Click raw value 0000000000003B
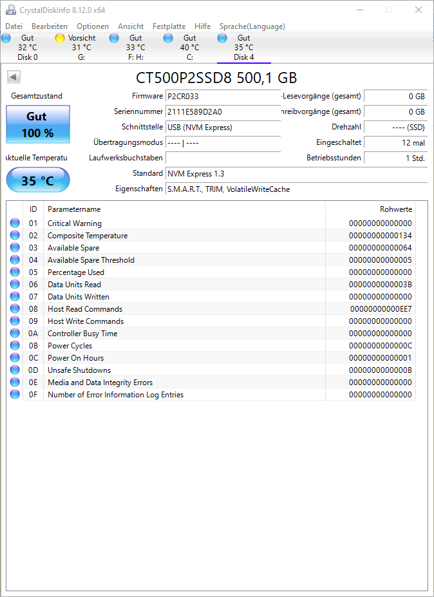Image resolution: width=434 pixels, height=597 pixels. (381, 285)
